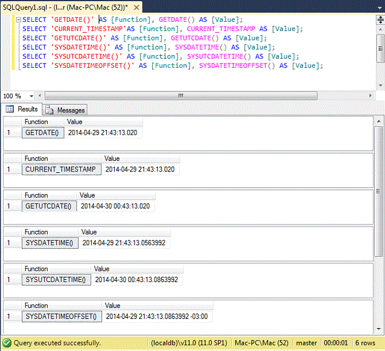
Task: Select the CURRENT_TIMESTAMP result cell
Action: tap(62, 169)
